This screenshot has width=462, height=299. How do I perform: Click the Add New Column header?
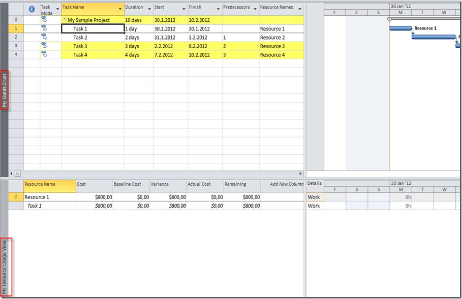[286, 184]
